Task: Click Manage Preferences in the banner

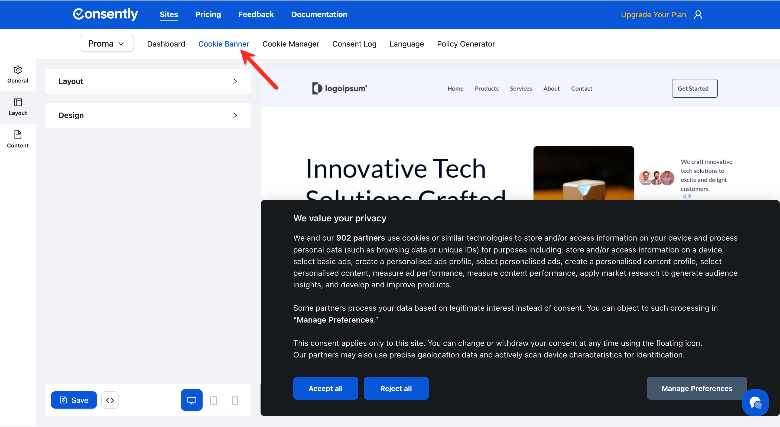Action: 696,388
